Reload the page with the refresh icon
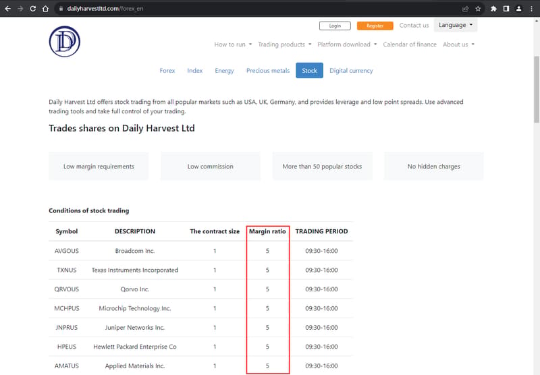The image size is (540, 375). pos(32,9)
